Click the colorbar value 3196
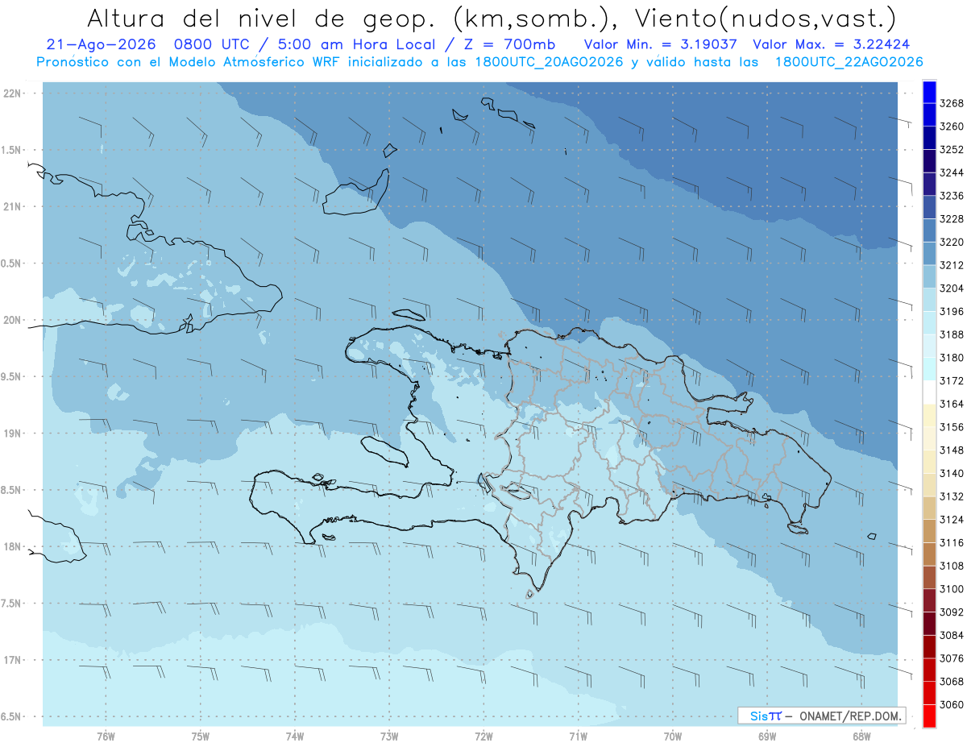967x747 pixels. coord(951,311)
